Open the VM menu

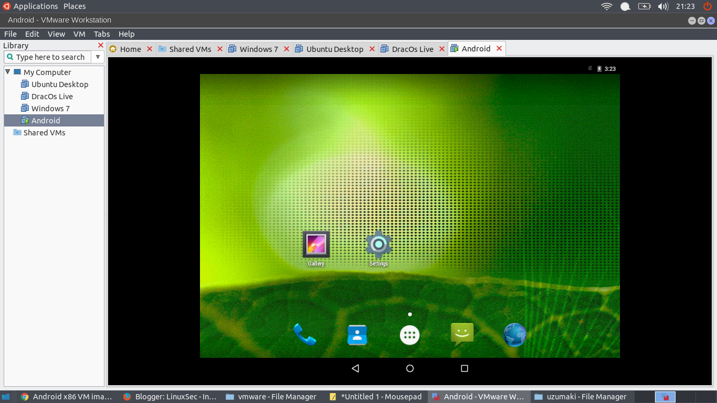[x=79, y=34]
